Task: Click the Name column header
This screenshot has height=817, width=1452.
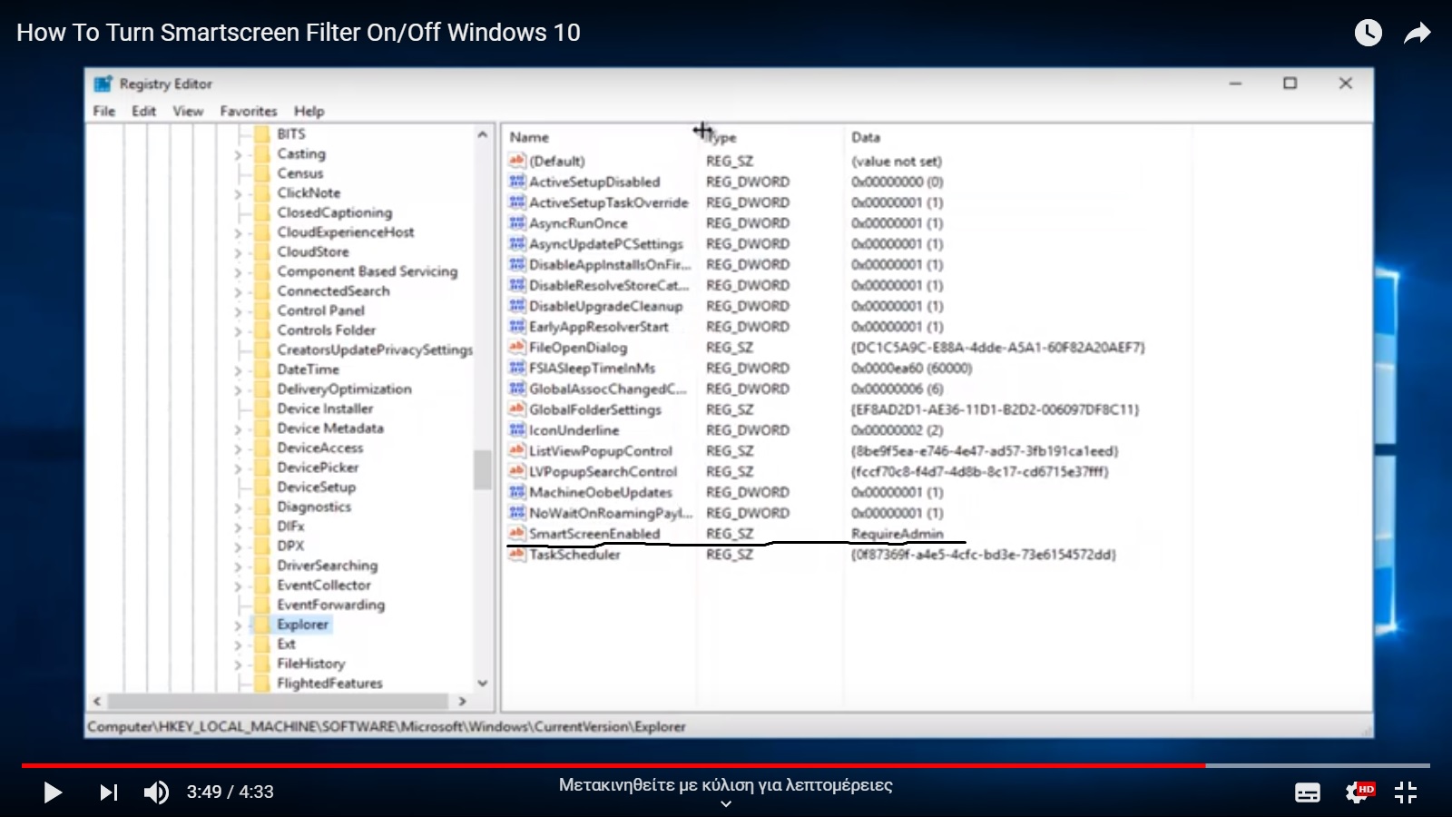Action: click(529, 137)
